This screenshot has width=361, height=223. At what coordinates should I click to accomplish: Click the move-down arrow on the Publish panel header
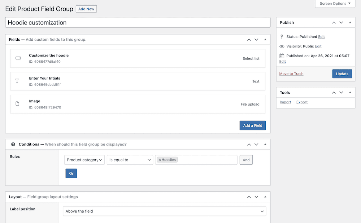pyautogui.click(x=341, y=22)
